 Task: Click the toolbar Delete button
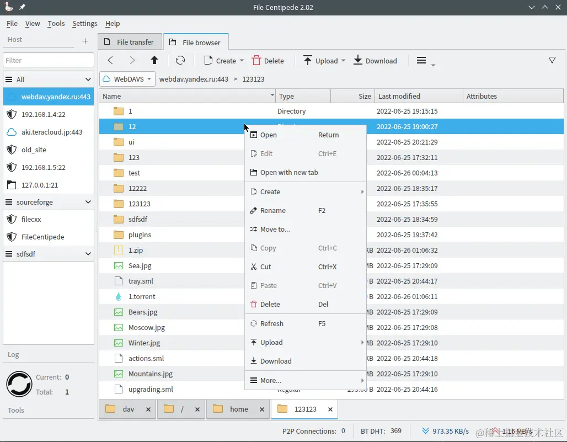point(268,61)
